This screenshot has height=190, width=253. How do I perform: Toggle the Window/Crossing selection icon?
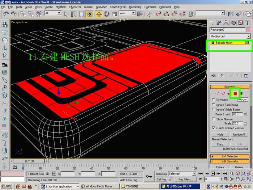tap(90, 14)
